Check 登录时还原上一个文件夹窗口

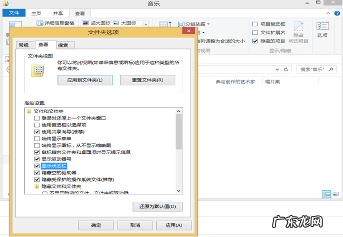tap(37, 118)
